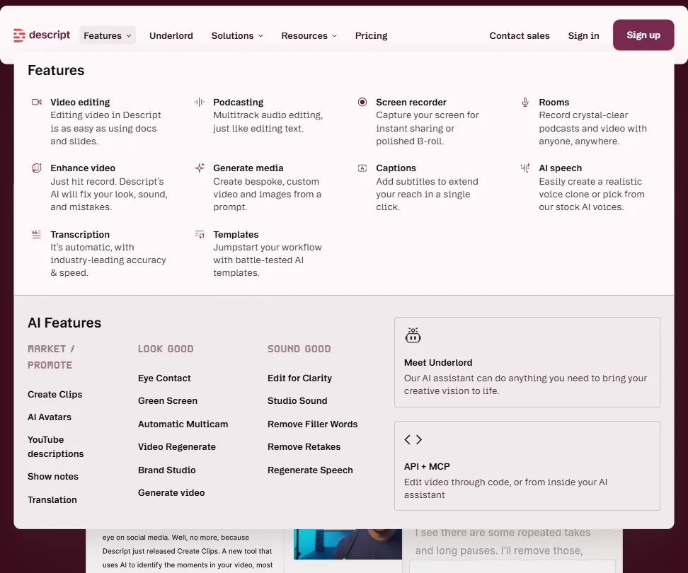Screen dimensions: 688x573
Task: Click the Captions icon
Action: click(x=362, y=168)
